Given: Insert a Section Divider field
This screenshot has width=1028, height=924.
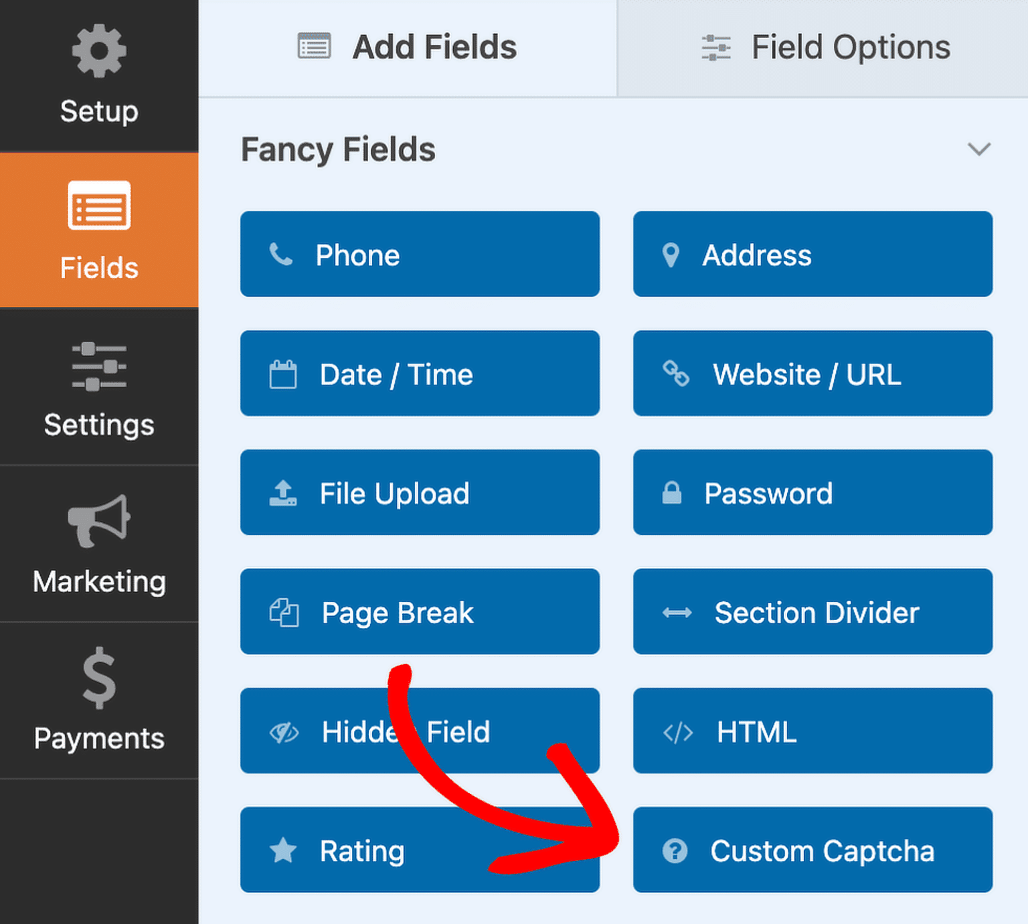Looking at the screenshot, I should [812, 612].
